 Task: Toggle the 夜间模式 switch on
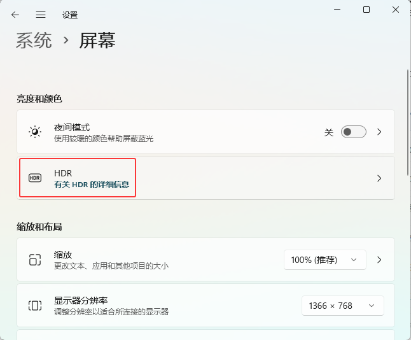point(353,132)
